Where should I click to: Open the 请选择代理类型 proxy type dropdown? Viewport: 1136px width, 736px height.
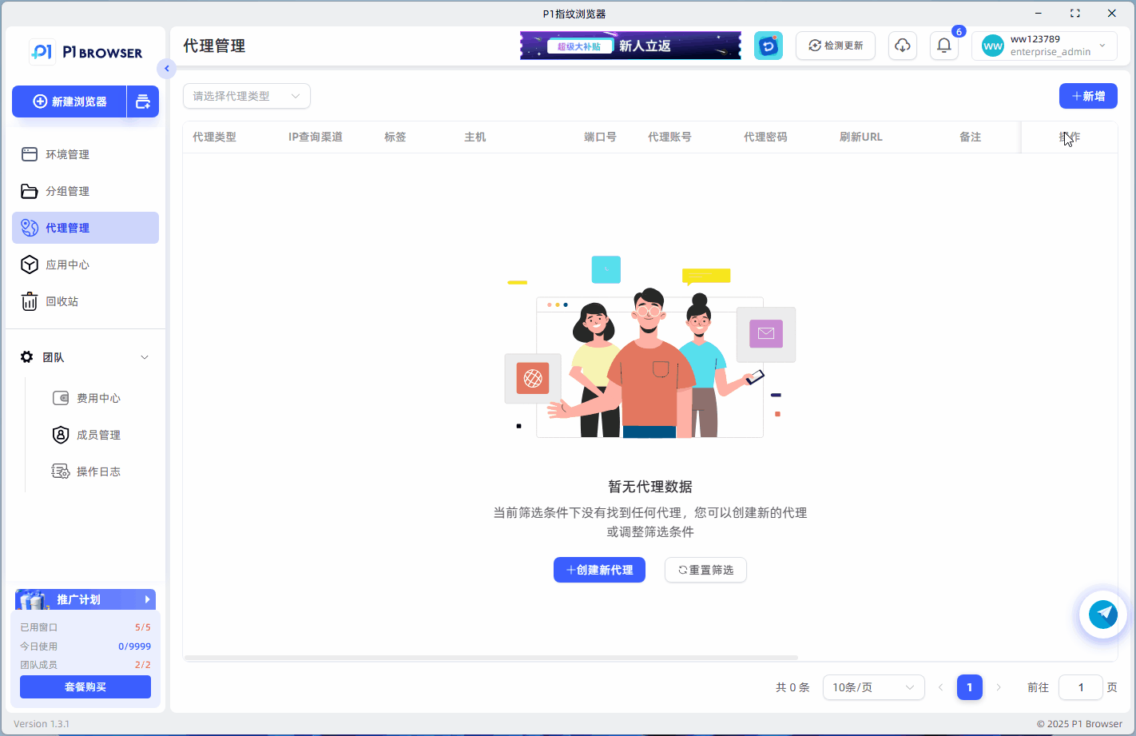click(x=246, y=95)
